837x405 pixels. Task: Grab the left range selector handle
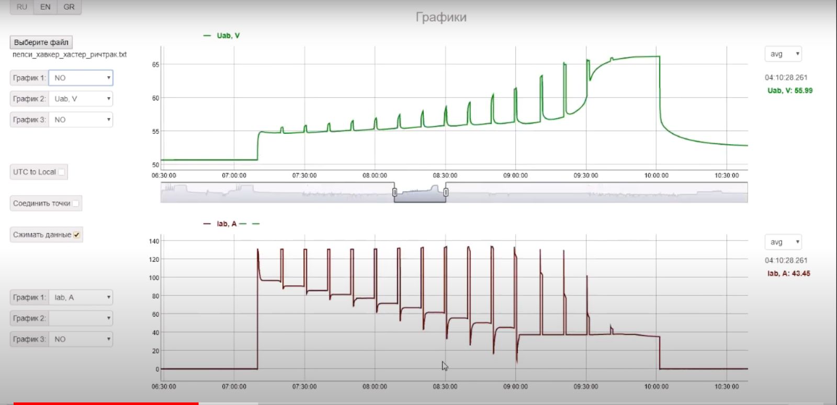point(394,192)
